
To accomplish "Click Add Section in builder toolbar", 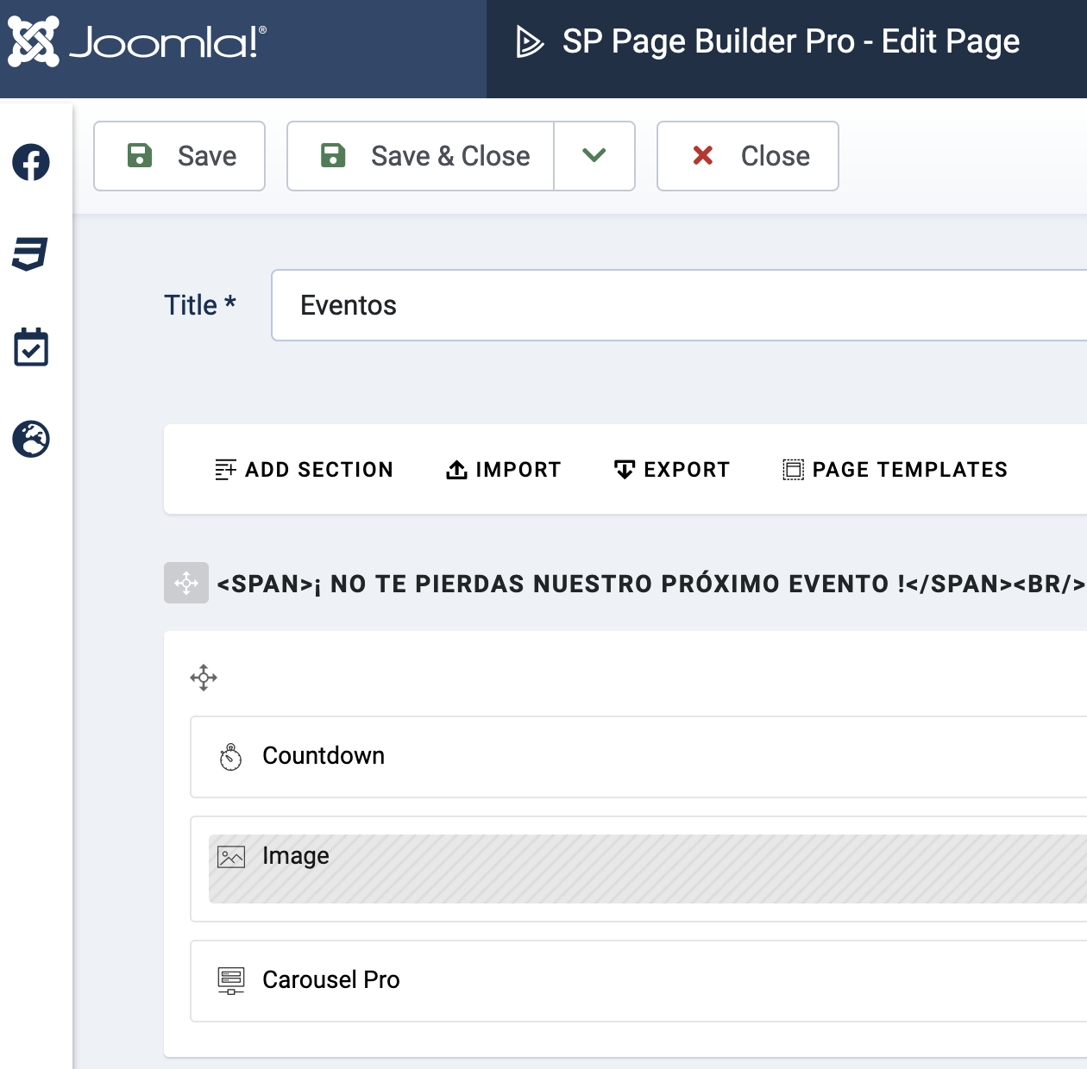I will point(304,470).
